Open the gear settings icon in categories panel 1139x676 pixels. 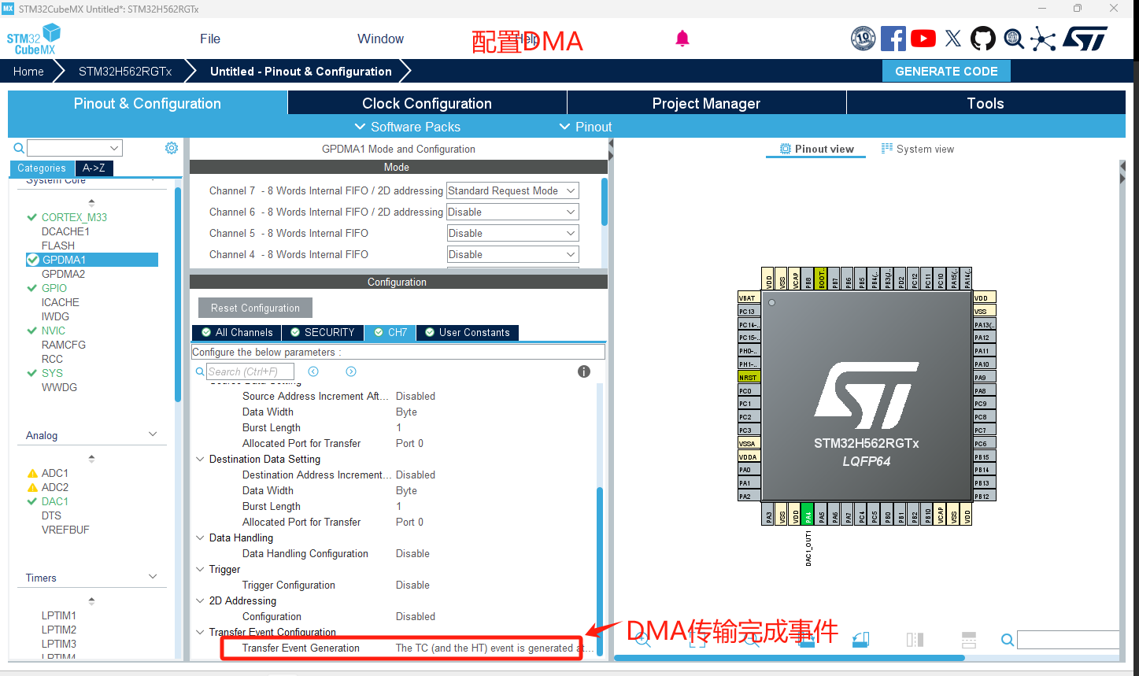(172, 148)
